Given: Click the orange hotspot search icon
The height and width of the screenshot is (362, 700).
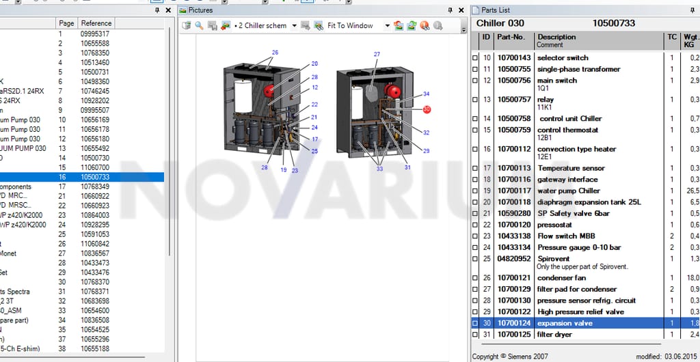Looking at the screenshot, I should pyautogui.click(x=425, y=26).
